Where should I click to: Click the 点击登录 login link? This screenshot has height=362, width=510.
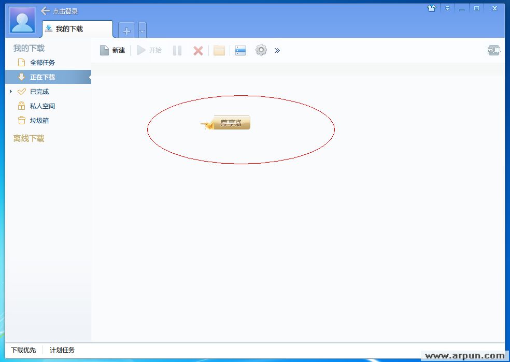pyautogui.click(x=65, y=11)
